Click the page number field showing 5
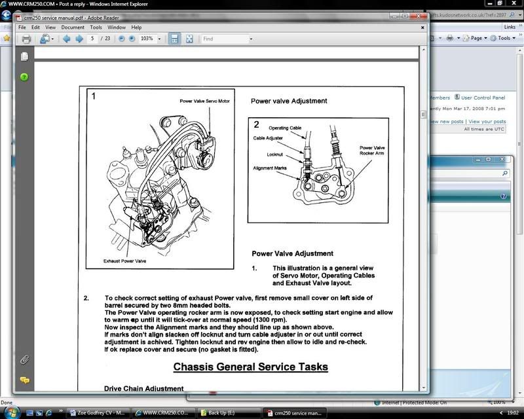This screenshot has width=524, height=419. [x=92, y=39]
